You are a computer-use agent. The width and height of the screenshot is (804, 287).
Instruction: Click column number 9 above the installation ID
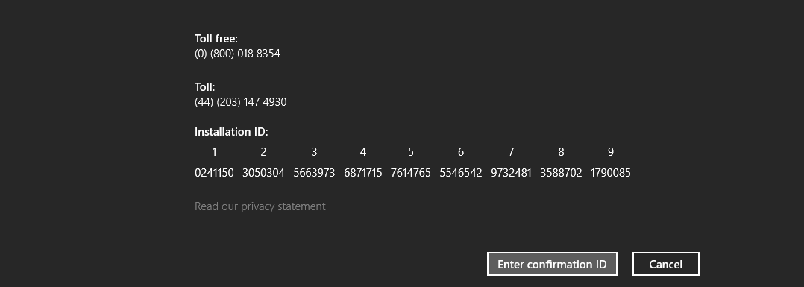[x=611, y=152]
